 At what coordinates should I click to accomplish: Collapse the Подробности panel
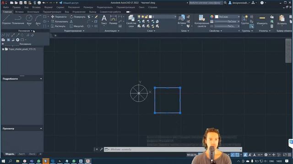pos(41,79)
